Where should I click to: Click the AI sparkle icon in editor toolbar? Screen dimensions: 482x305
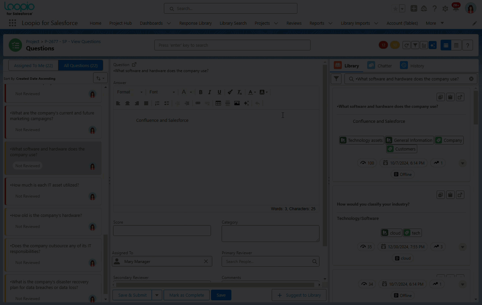(246, 103)
